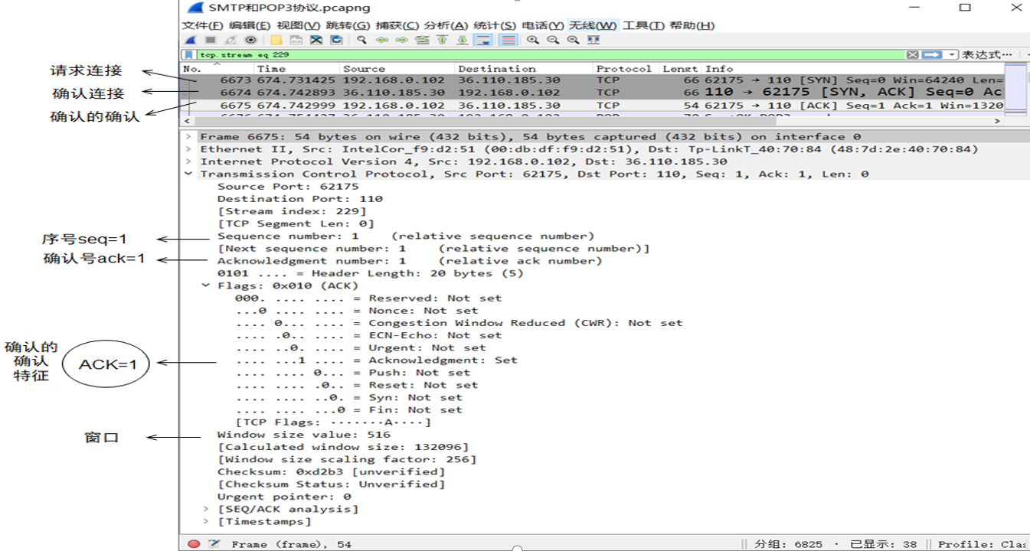Select packet 6674 SYN, ACK row
Screen dimensions: 1030x551
tap(593, 93)
